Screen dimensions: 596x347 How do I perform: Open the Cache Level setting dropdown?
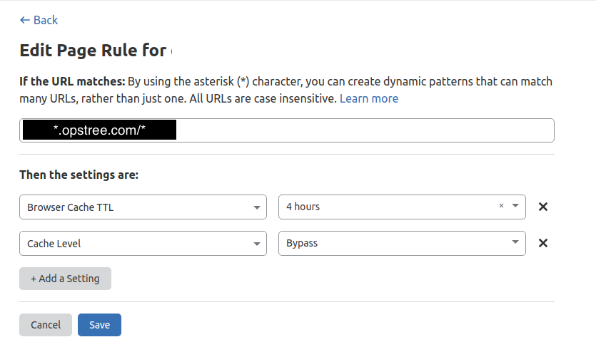(x=136, y=243)
